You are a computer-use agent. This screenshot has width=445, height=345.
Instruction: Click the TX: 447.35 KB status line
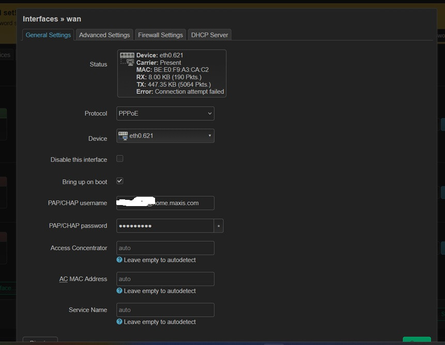174,85
